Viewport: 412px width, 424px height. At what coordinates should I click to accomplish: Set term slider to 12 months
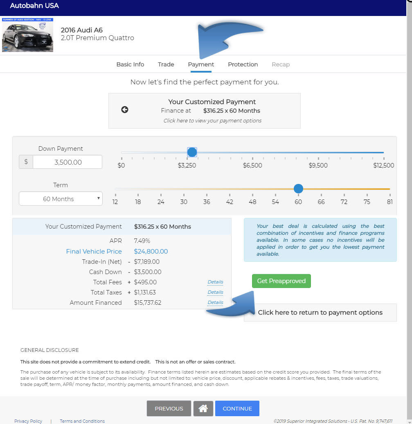click(115, 189)
